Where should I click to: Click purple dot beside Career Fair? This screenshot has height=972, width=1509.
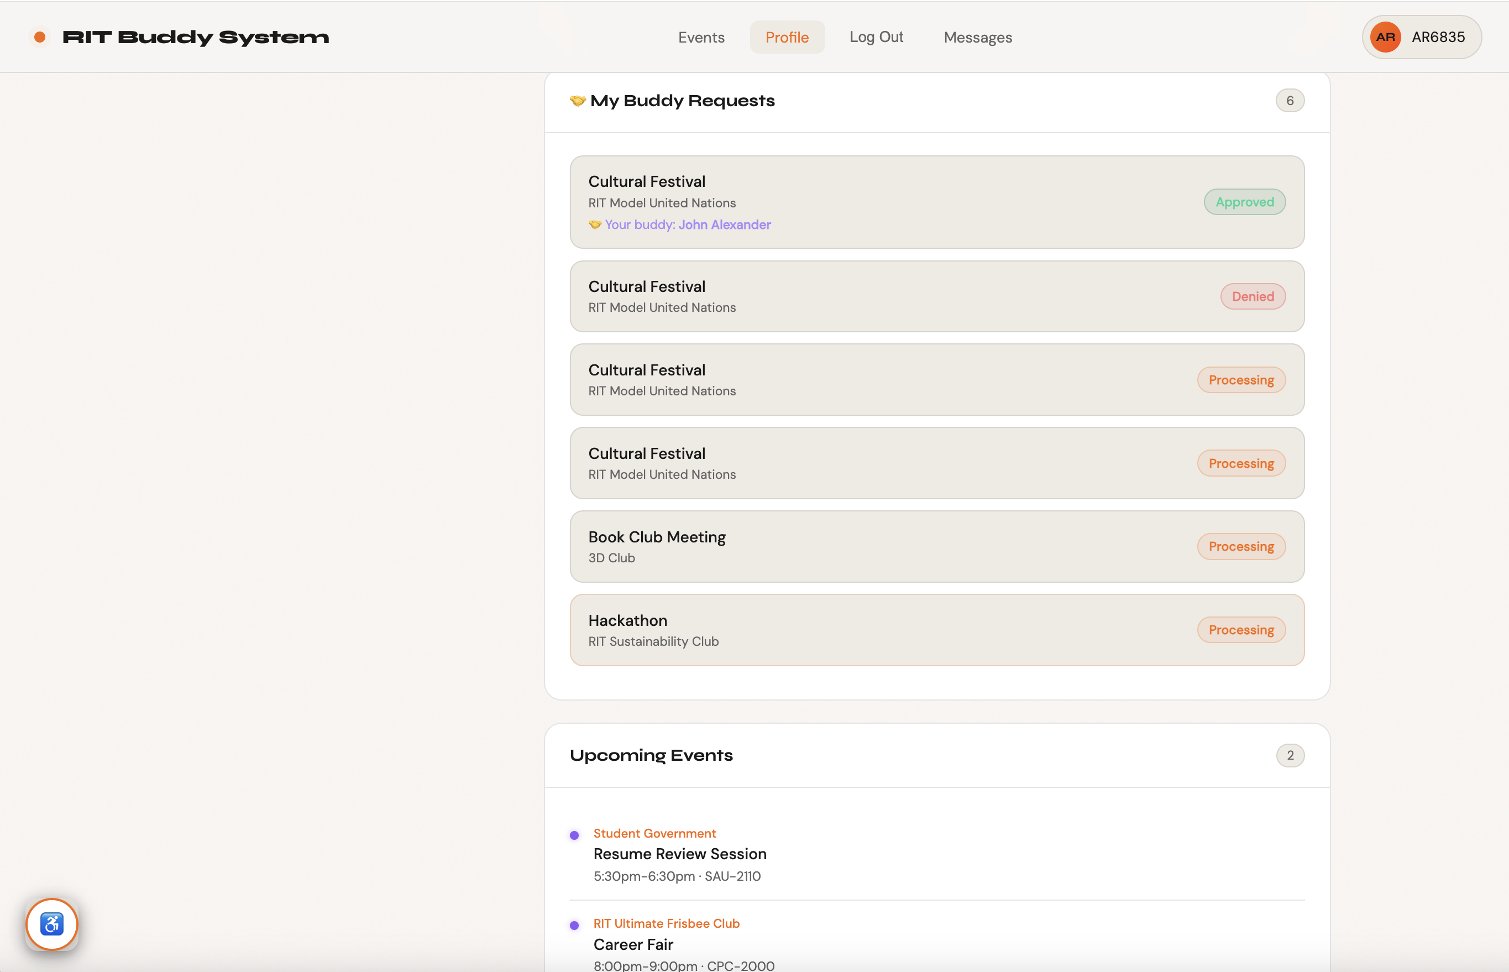click(574, 926)
